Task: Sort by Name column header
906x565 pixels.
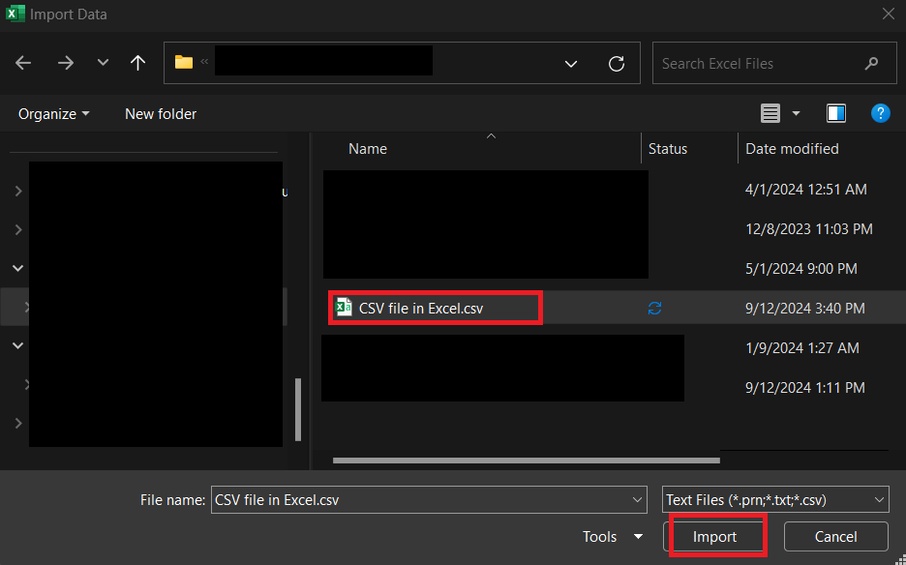Action: (368, 149)
